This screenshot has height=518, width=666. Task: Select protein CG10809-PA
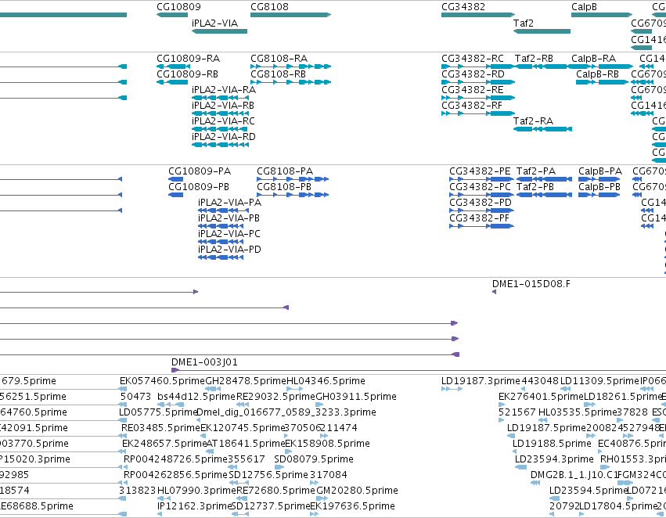pos(200,171)
